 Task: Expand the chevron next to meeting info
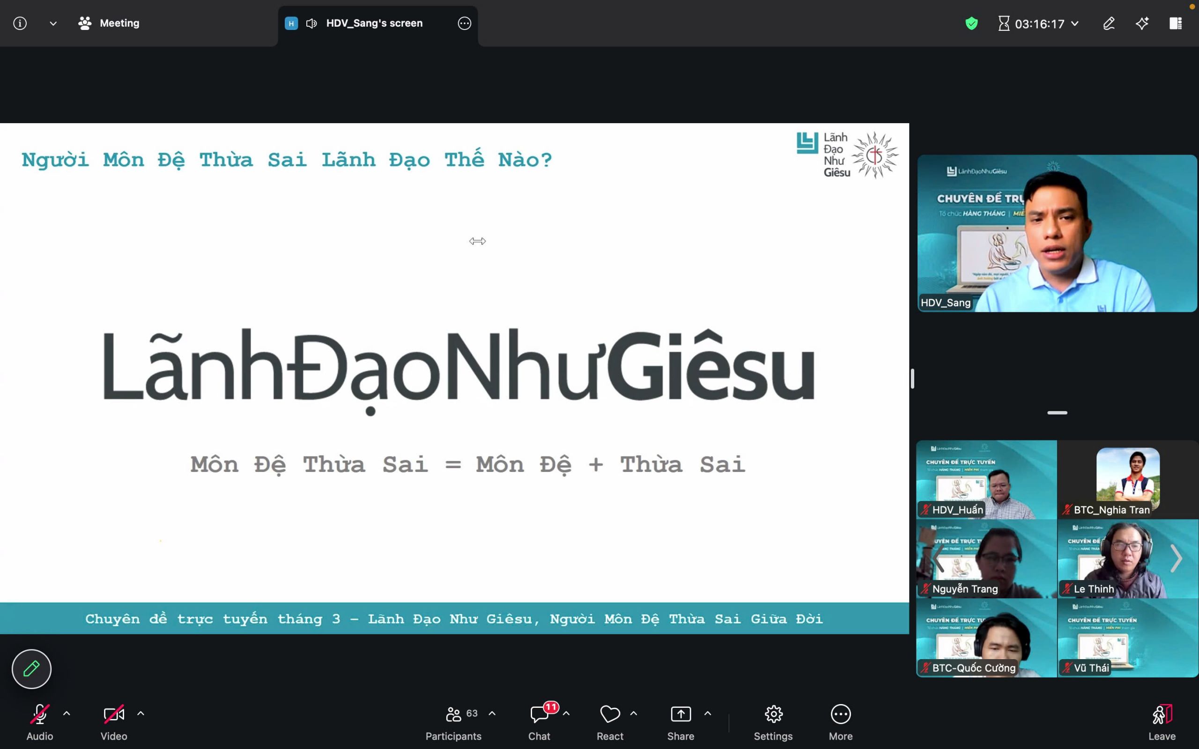(x=53, y=23)
